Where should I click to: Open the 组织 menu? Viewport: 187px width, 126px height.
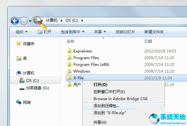click(x=22, y=32)
